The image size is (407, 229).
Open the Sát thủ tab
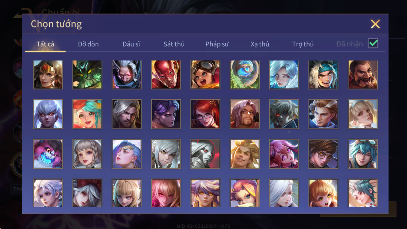tap(174, 44)
